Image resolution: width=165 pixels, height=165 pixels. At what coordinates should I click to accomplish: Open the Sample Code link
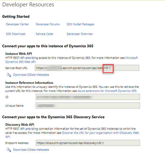[44, 34]
